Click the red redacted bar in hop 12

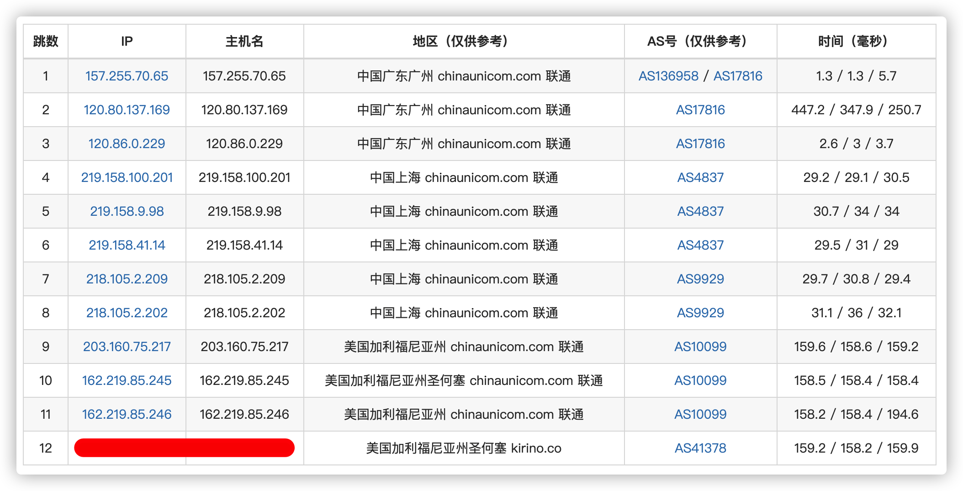pyautogui.click(x=184, y=448)
